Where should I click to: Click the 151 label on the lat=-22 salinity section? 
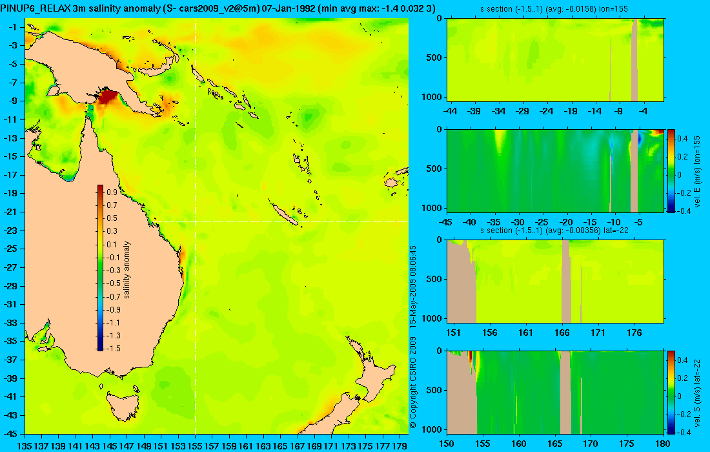(453, 333)
